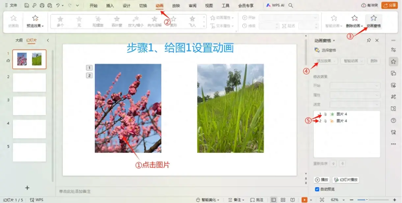Switch to slide sorter view in status bar

click(283, 200)
